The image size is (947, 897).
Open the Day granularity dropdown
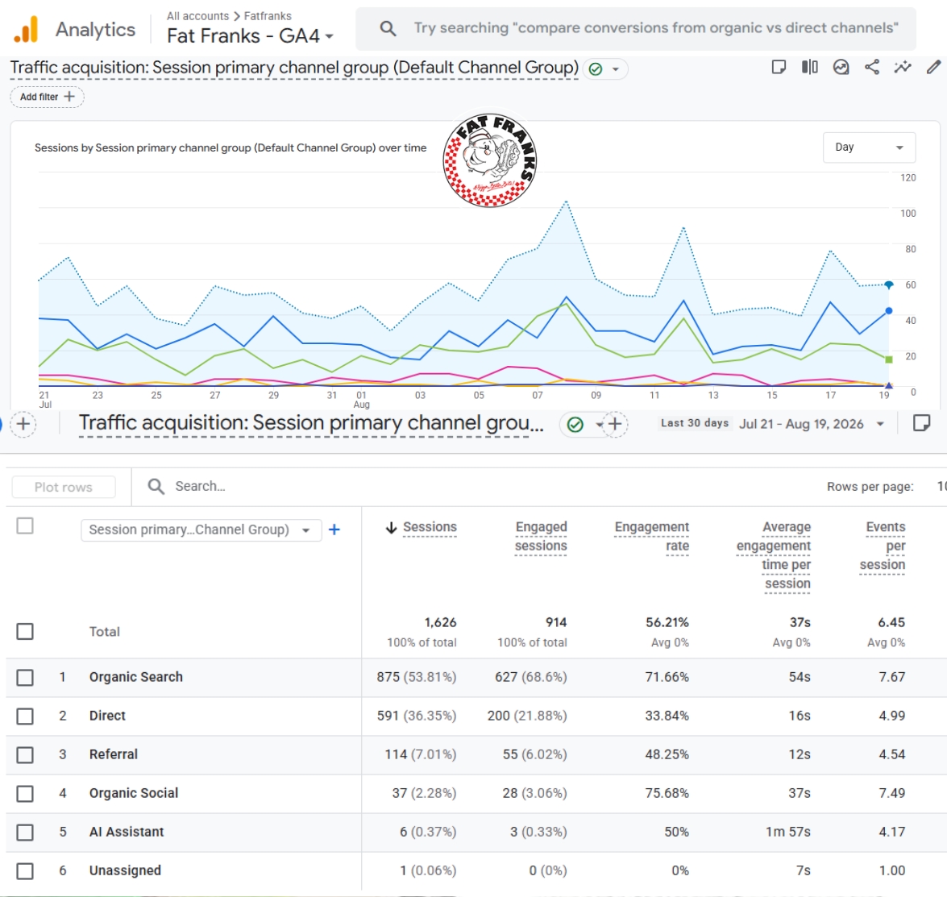point(869,147)
